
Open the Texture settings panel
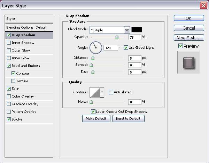[22, 81]
